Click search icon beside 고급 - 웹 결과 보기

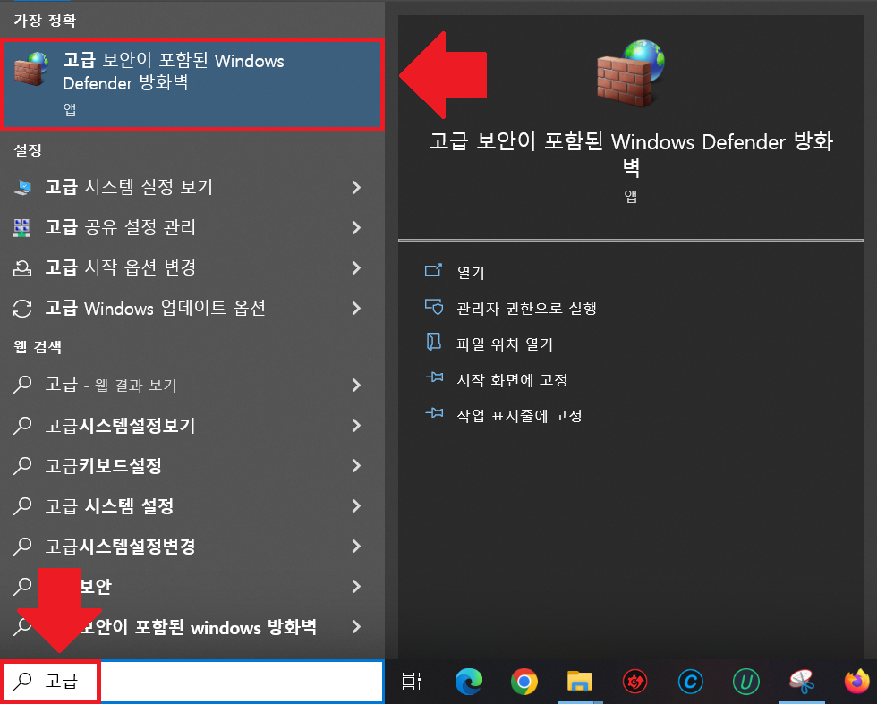(22, 385)
